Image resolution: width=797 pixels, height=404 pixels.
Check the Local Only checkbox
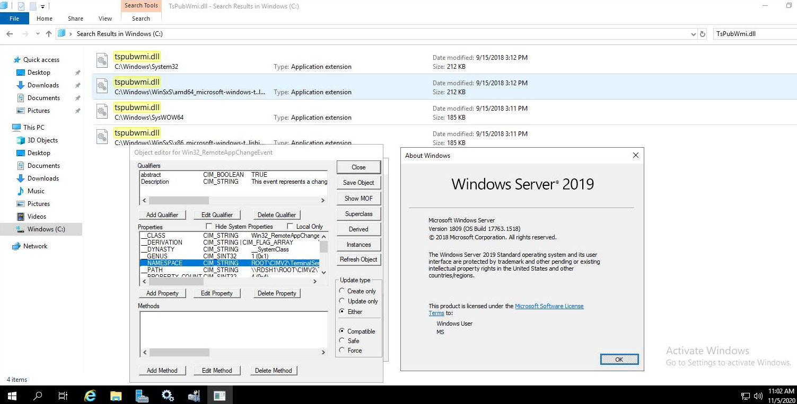pyautogui.click(x=290, y=226)
